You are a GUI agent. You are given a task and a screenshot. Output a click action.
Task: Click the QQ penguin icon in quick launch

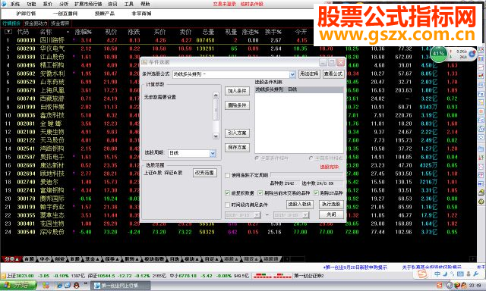[76, 285]
